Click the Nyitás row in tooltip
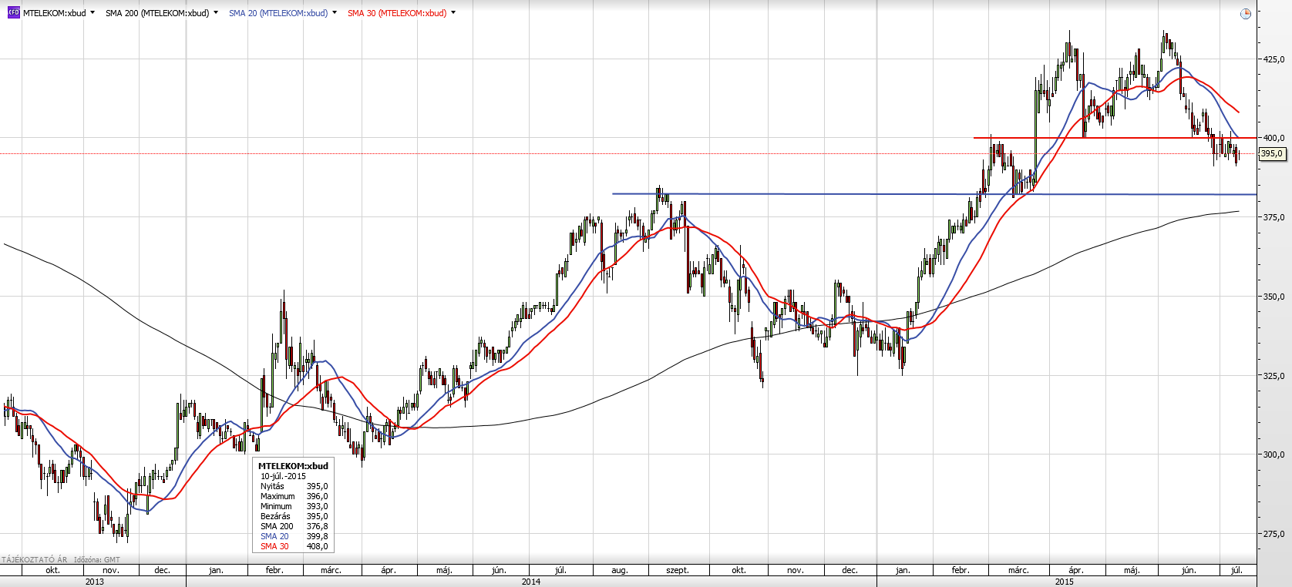The image size is (1292, 587). coord(294,486)
